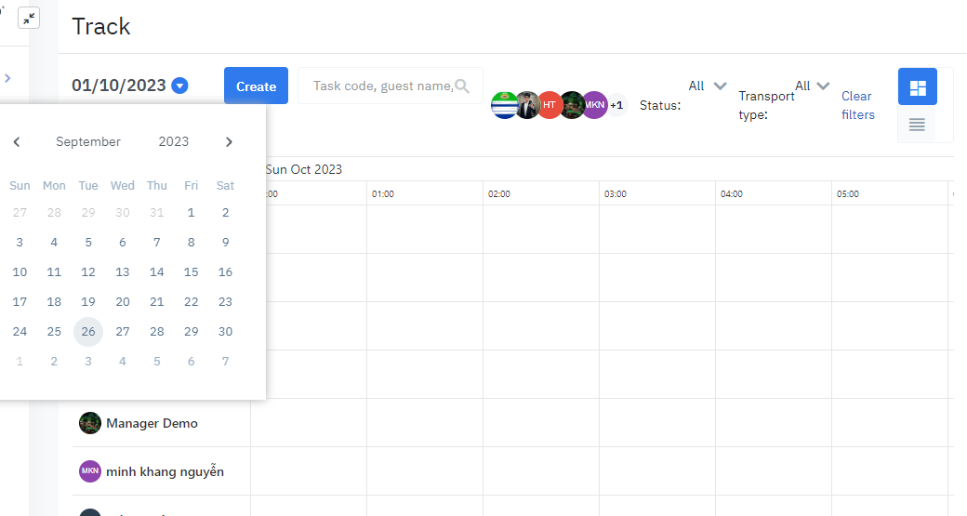
Task: Go to previous month in calendar
Action: point(17,142)
